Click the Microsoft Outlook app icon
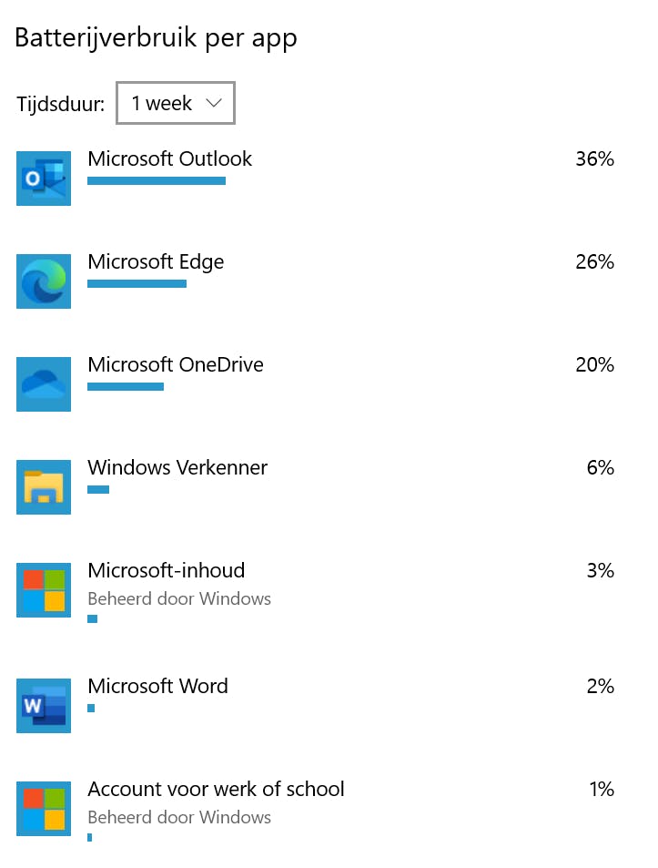Viewport: 658px width, 868px height. pyautogui.click(x=43, y=178)
